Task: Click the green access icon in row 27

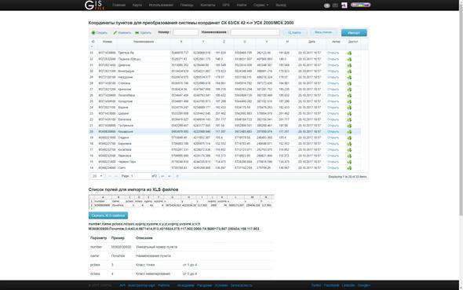Action: (x=349, y=90)
